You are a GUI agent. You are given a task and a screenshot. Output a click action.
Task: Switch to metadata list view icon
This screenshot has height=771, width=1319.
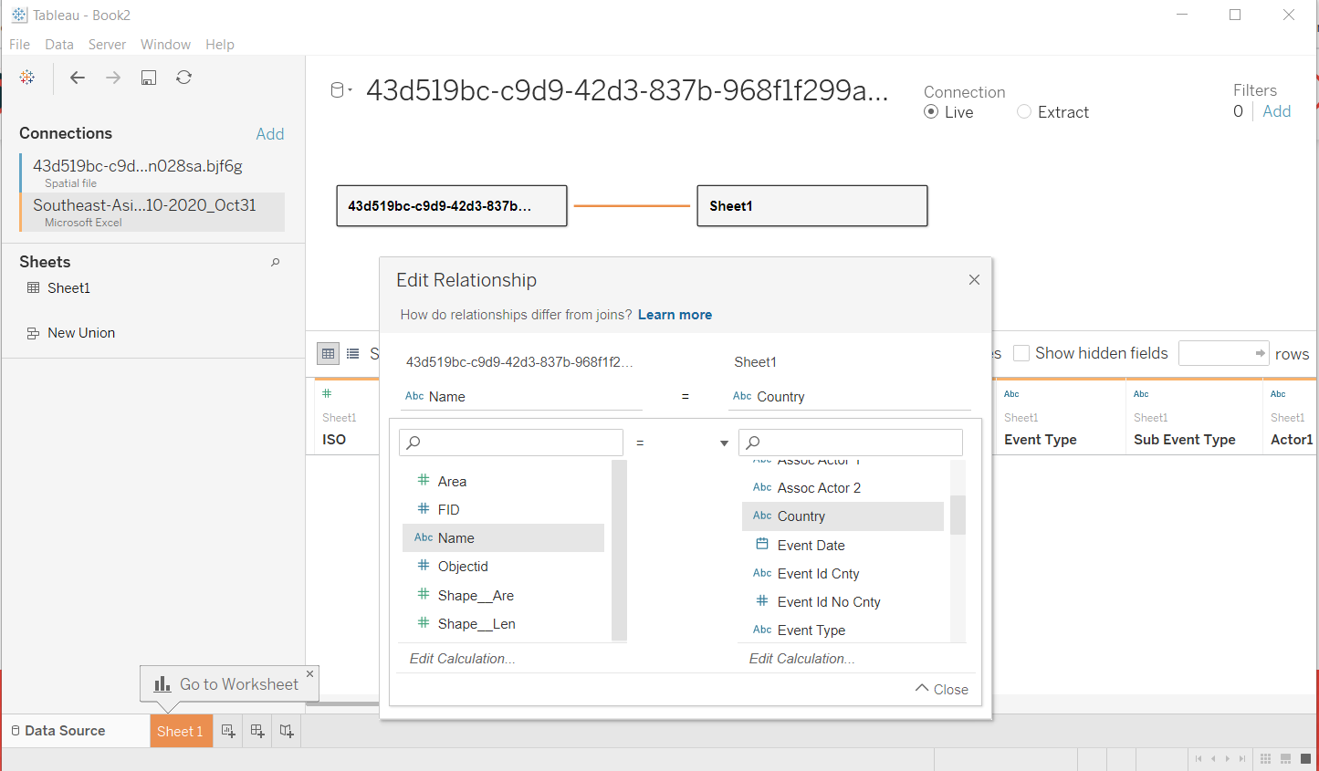353,354
